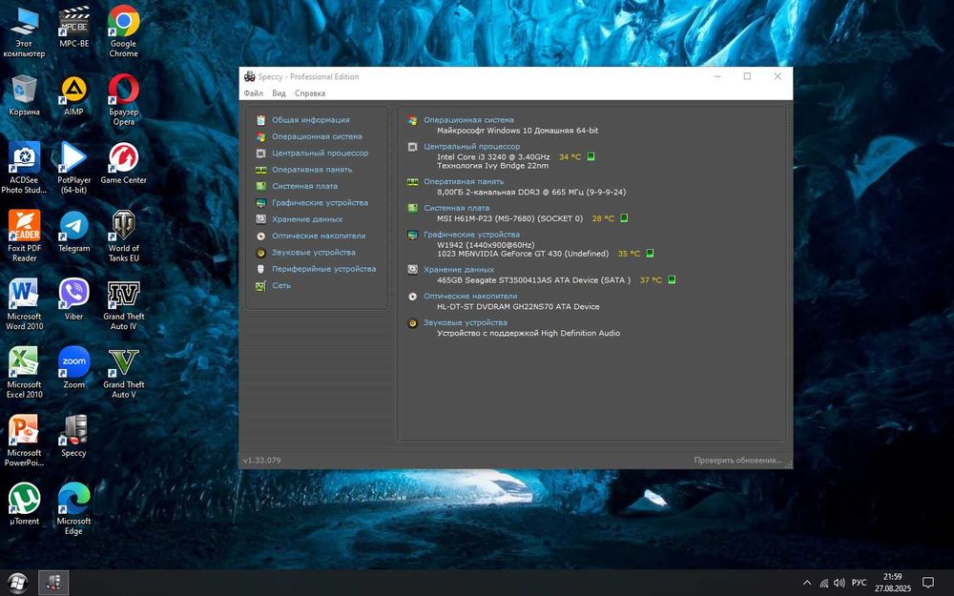Select the Speccy desktop shortcut

(x=73, y=436)
